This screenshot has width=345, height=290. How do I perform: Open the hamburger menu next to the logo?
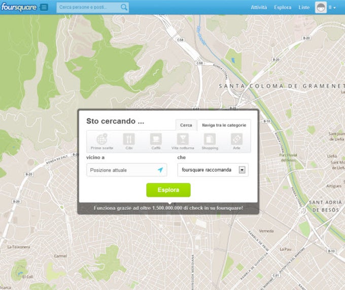tap(44, 7)
